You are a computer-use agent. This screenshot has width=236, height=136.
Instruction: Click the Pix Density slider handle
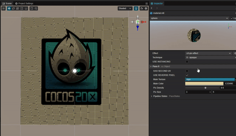pyautogui.click(x=205, y=88)
